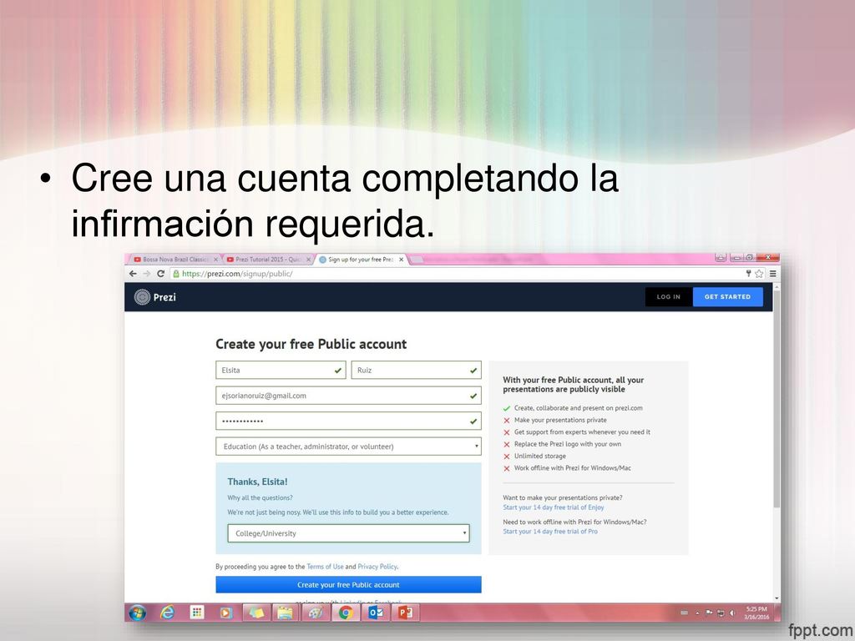Open the media player taskbar icon
Image resolution: width=855 pixels, height=641 pixels.
click(225, 613)
